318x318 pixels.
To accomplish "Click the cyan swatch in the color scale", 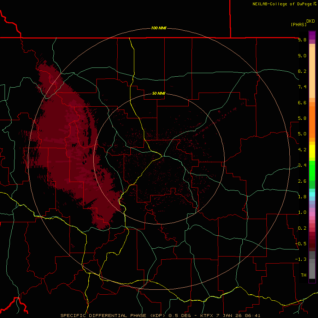I will [312, 194].
